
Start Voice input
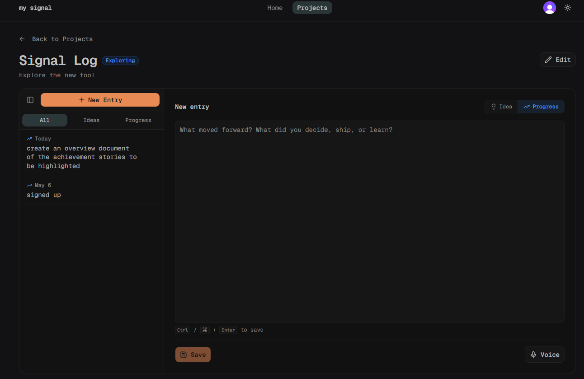coord(545,355)
